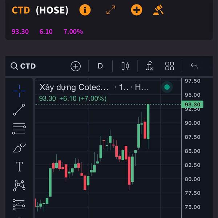Change chart style via candlestick icon
The height and width of the screenshot is (218, 218).
(125, 66)
